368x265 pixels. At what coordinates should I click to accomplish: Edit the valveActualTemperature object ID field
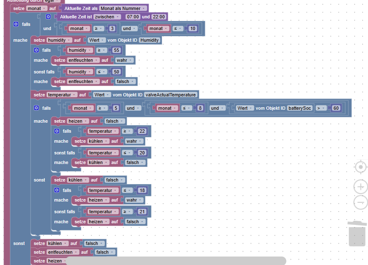pyautogui.click(x=170, y=95)
